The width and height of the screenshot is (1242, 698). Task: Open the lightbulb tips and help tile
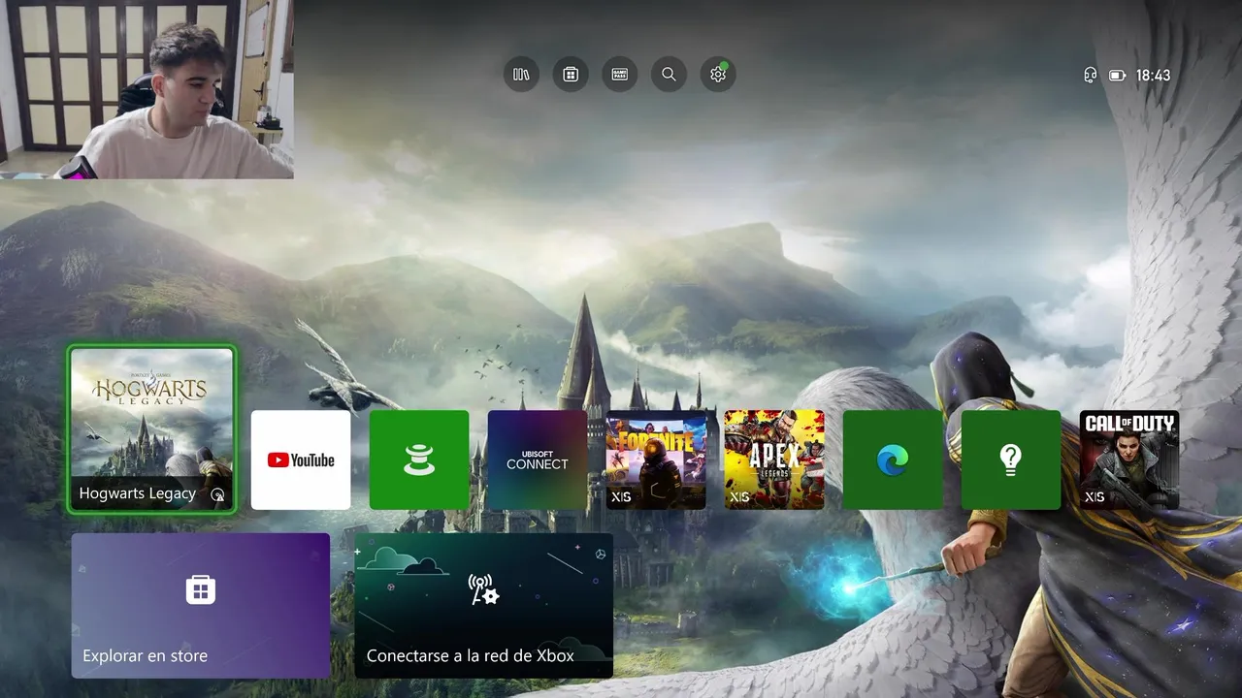[1011, 460]
